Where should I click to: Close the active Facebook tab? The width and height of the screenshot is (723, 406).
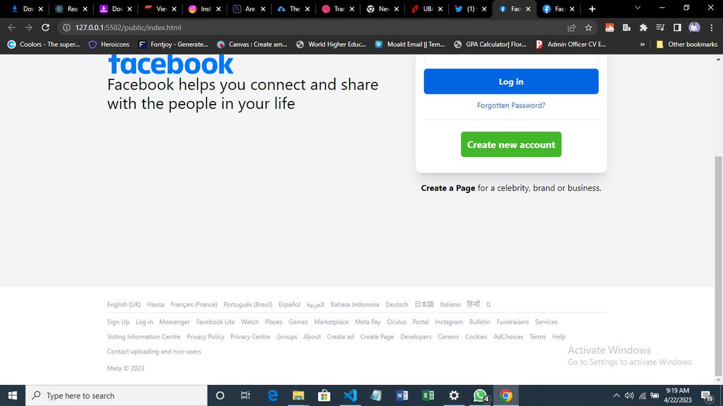click(529, 9)
